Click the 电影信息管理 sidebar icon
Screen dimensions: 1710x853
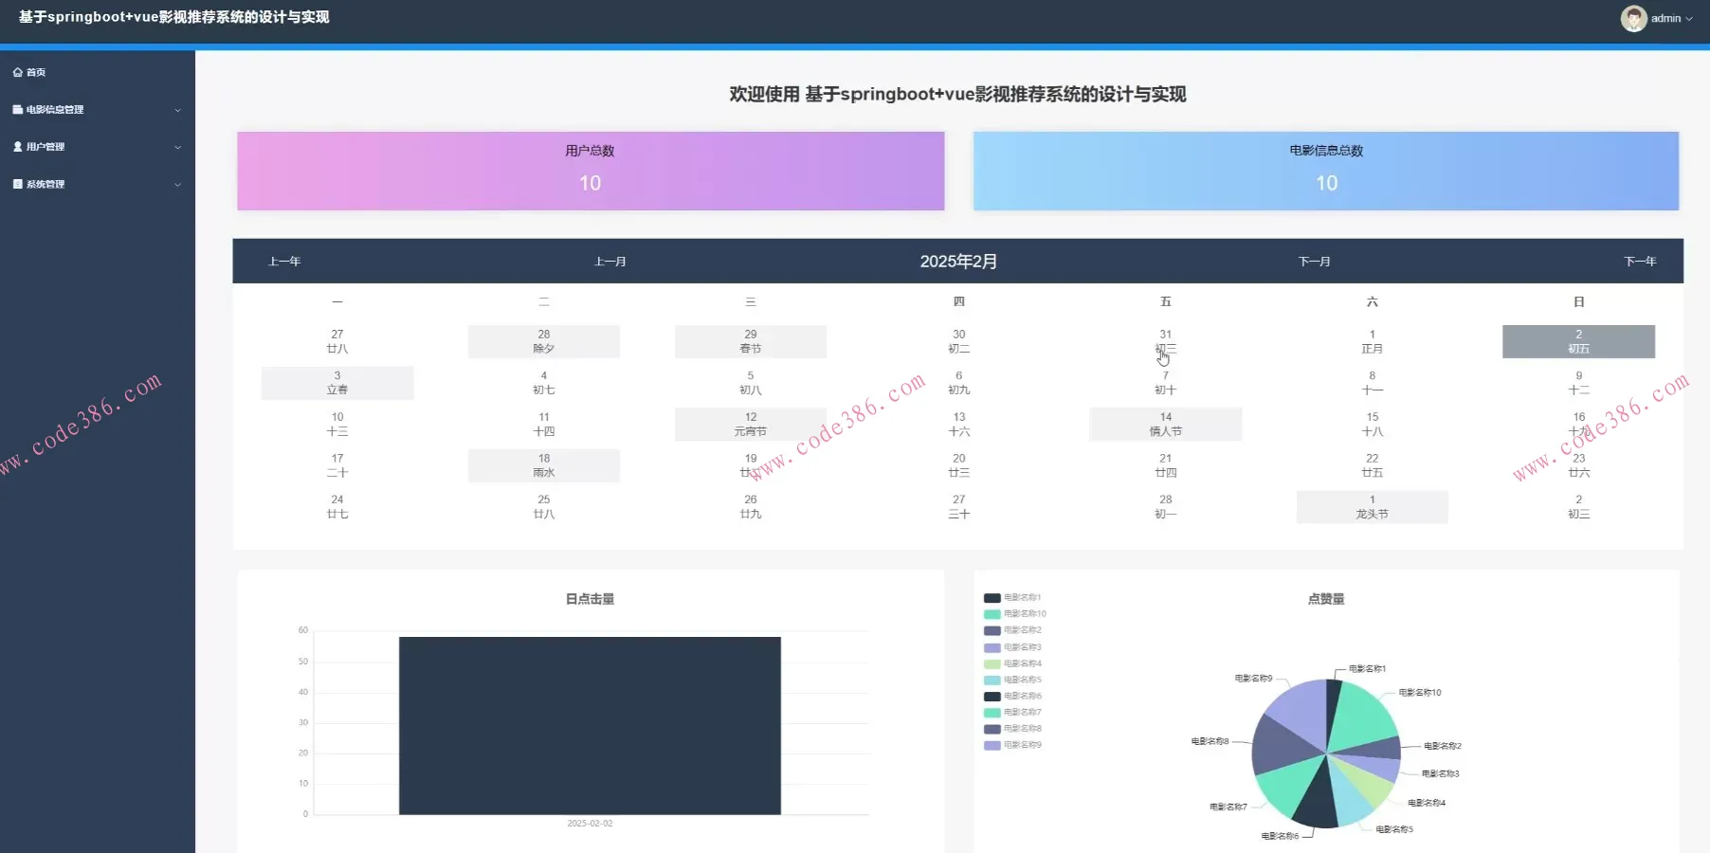click(x=17, y=109)
